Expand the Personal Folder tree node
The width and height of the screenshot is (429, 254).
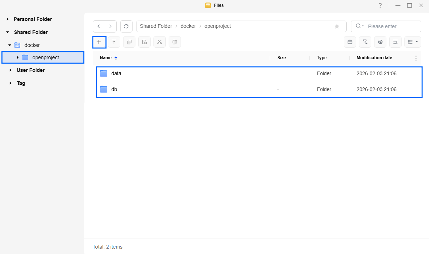click(8, 19)
